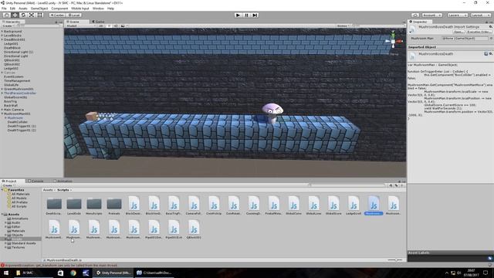Select the Hand tool in toolbar
This screenshot has width=494, height=278.
6,15
